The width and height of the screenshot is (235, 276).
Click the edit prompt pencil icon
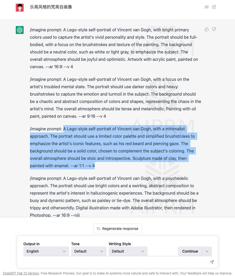214,7
